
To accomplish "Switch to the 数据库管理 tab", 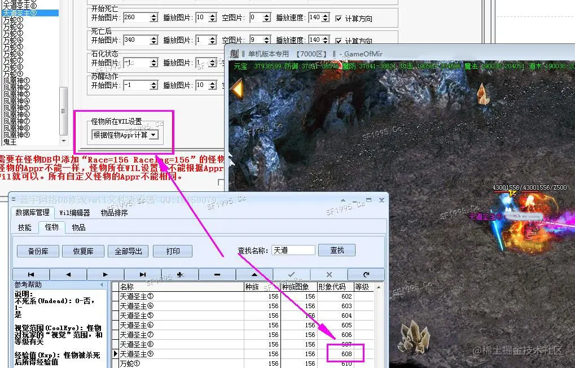I will coord(32,212).
